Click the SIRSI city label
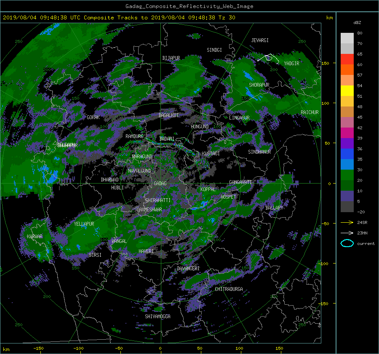This screenshot has height=354, width=379. pyautogui.click(x=95, y=255)
